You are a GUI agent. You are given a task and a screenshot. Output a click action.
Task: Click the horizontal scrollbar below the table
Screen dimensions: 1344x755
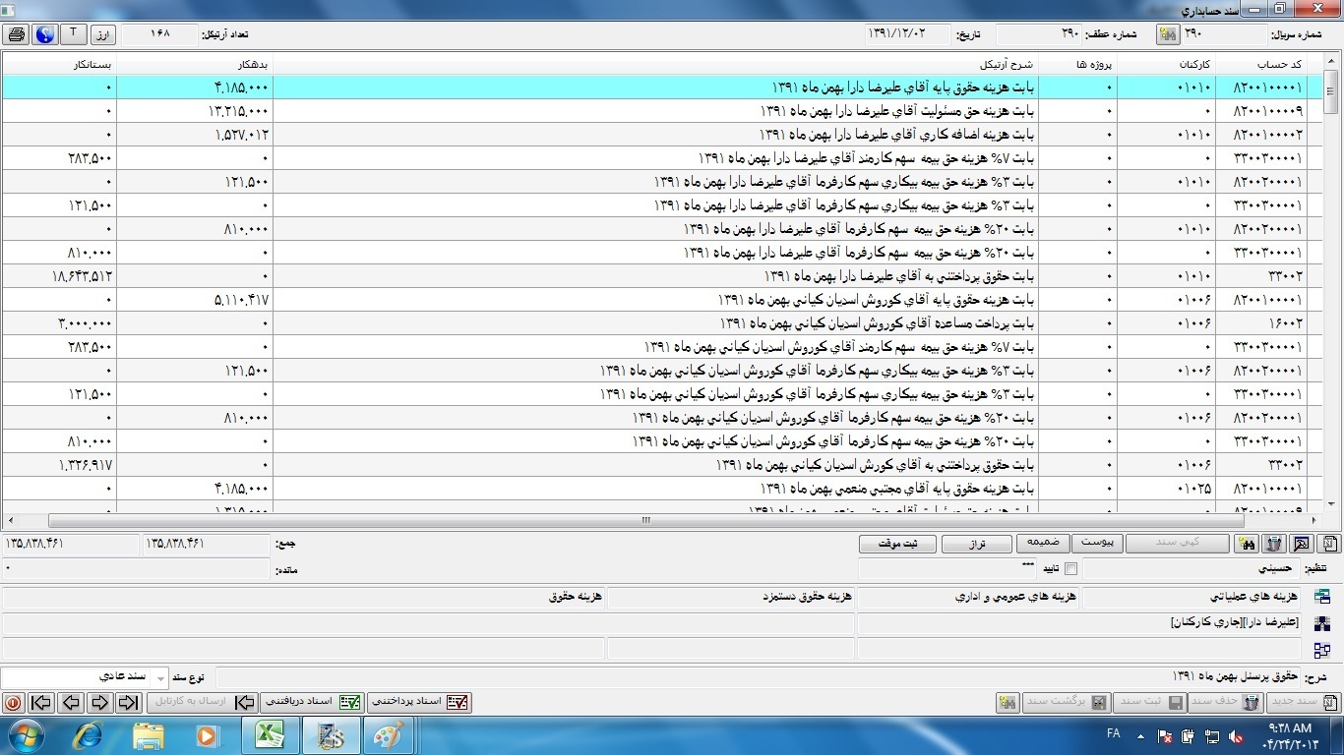(x=646, y=521)
